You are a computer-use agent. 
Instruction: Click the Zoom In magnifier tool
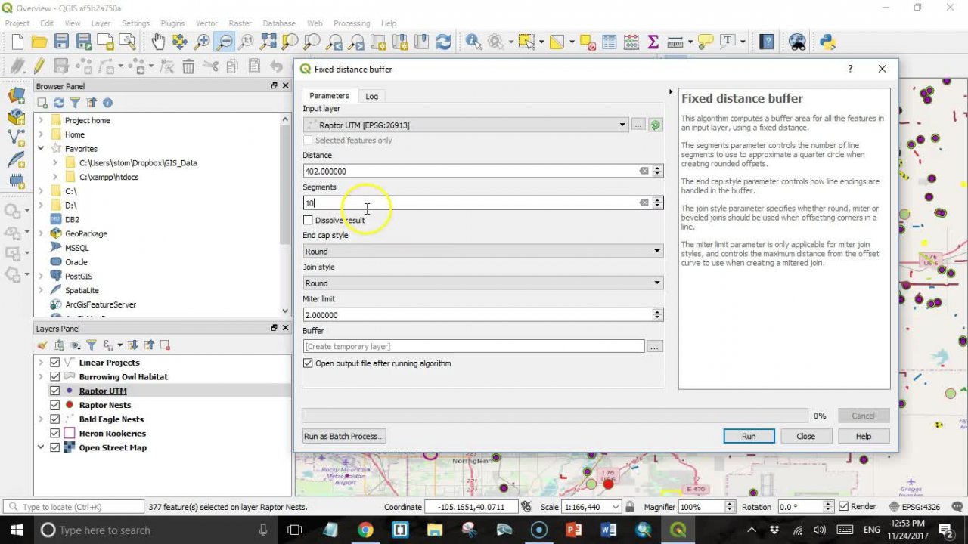coord(202,42)
